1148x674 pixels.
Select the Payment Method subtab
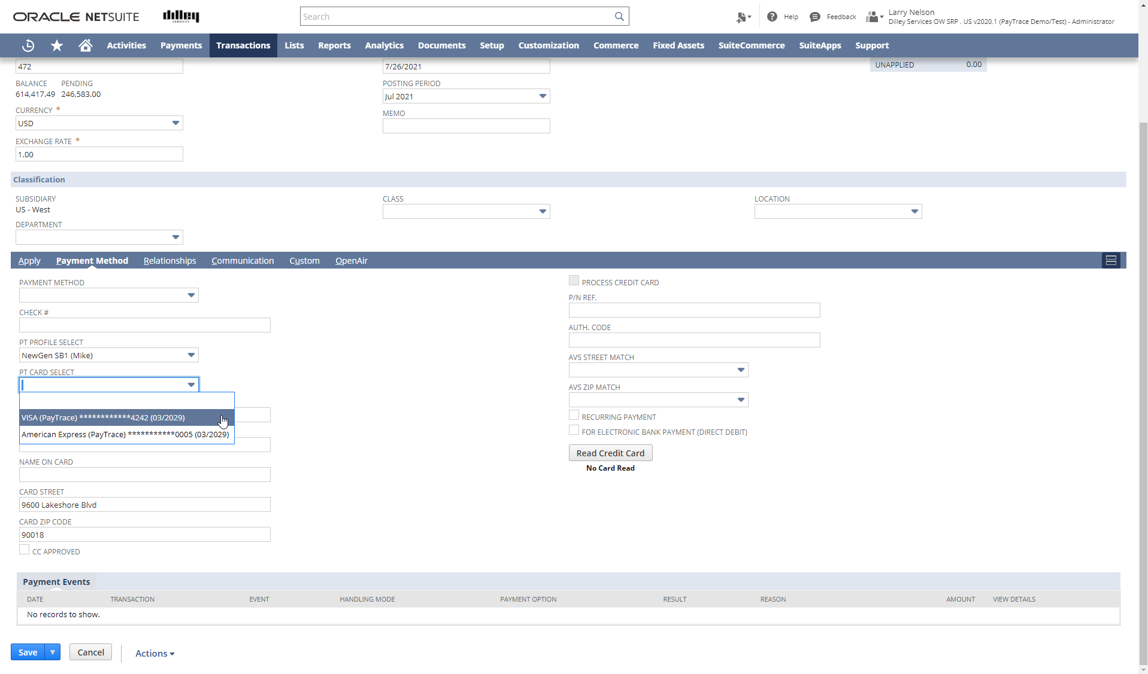click(92, 261)
